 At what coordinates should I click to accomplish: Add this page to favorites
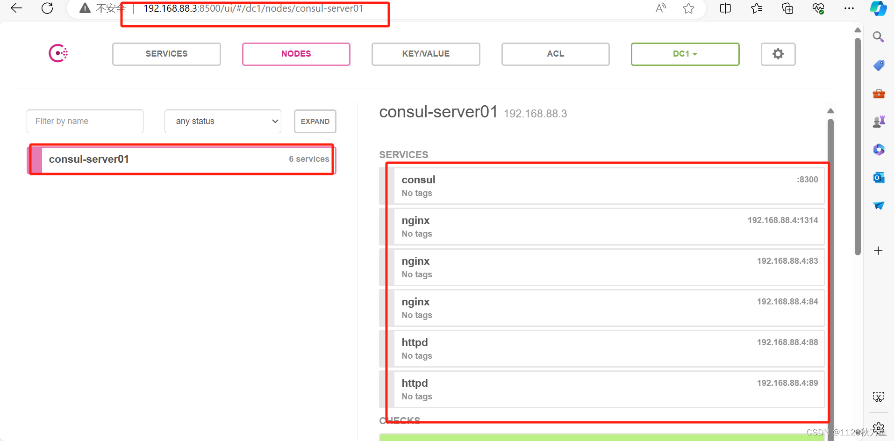point(688,8)
